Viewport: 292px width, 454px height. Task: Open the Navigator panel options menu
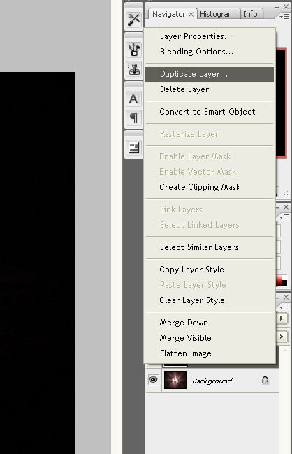coord(284,17)
